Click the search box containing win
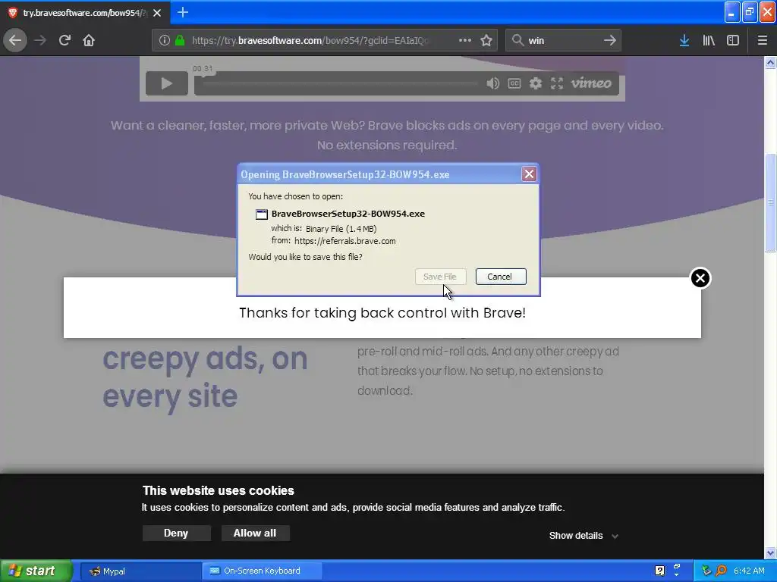This screenshot has height=582, width=777. (x=562, y=40)
